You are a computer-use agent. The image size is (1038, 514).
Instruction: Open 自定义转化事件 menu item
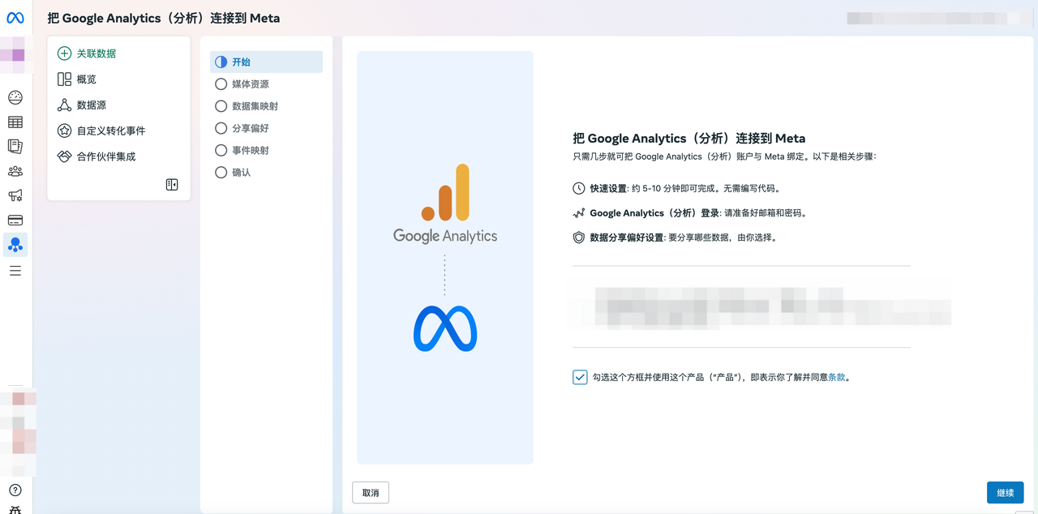tap(110, 131)
